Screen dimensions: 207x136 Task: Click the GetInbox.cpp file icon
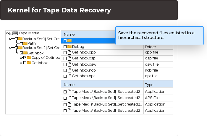click(x=69, y=52)
